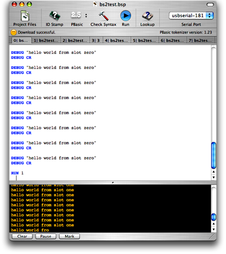This screenshot has width=226, height=254.
Task: Click the ID Stamp chip icon
Action: coord(54,16)
